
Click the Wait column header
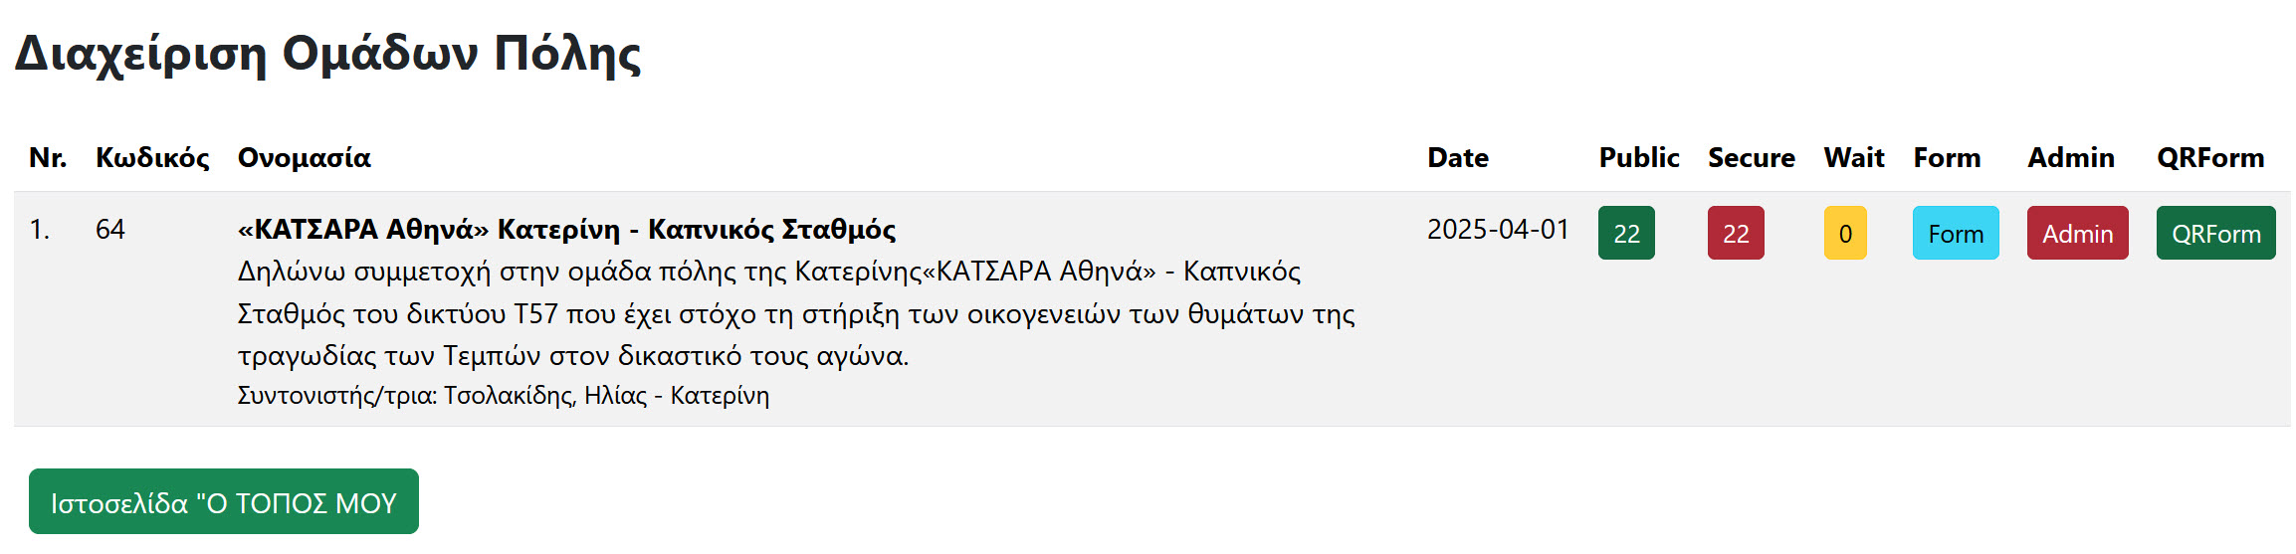coord(1854,158)
